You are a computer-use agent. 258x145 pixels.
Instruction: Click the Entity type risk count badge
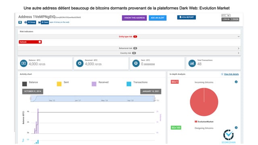click(135, 37)
